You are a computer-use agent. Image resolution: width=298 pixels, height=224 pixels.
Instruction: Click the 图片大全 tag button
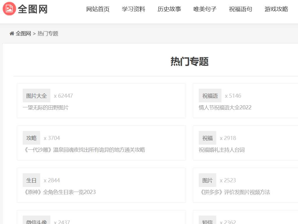[36, 95]
